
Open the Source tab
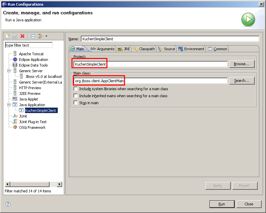click(x=167, y=49)
